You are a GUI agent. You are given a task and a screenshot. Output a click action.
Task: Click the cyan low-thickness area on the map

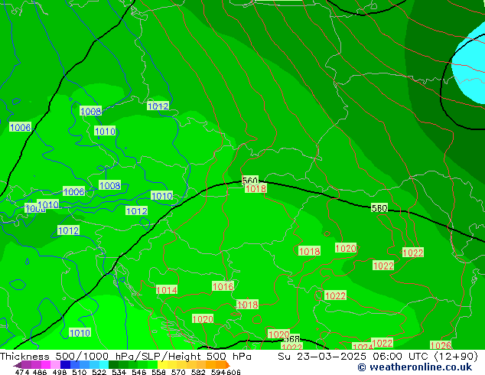coord(470,65)
